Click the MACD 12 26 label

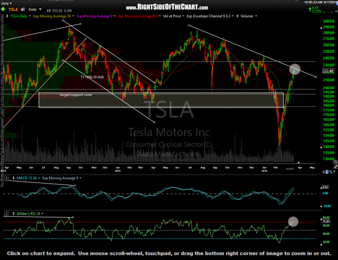(26, 178)
